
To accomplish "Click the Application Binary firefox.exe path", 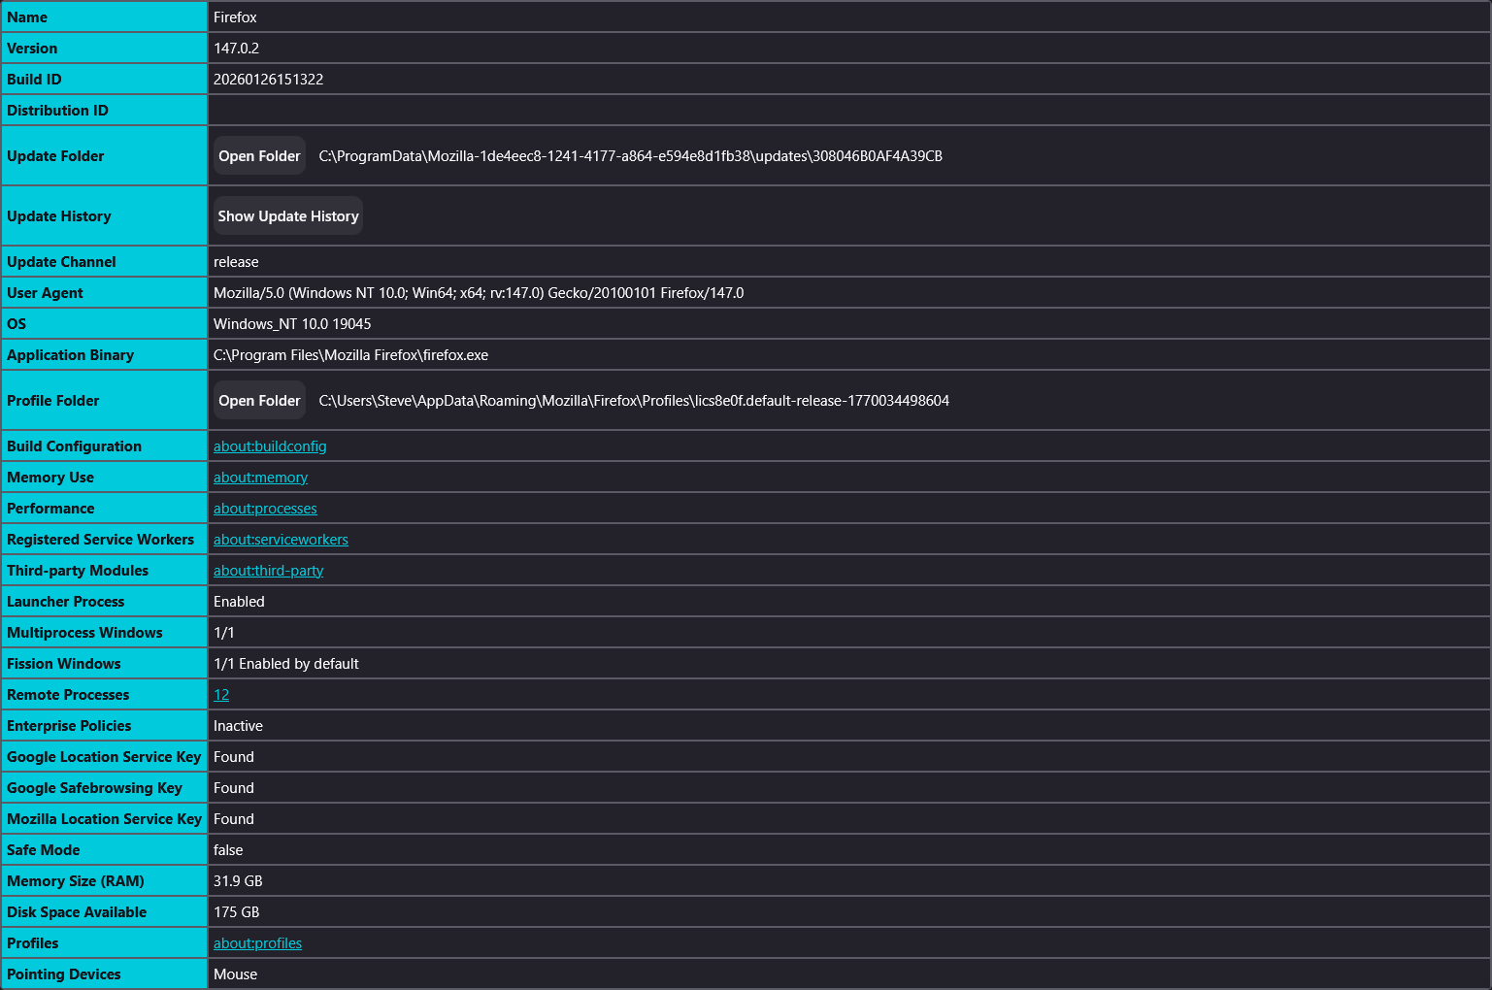I will (x=350, y=355).
